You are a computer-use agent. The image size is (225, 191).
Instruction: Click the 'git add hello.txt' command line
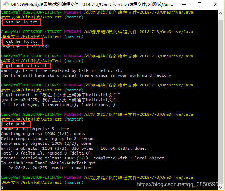point(24,66)
